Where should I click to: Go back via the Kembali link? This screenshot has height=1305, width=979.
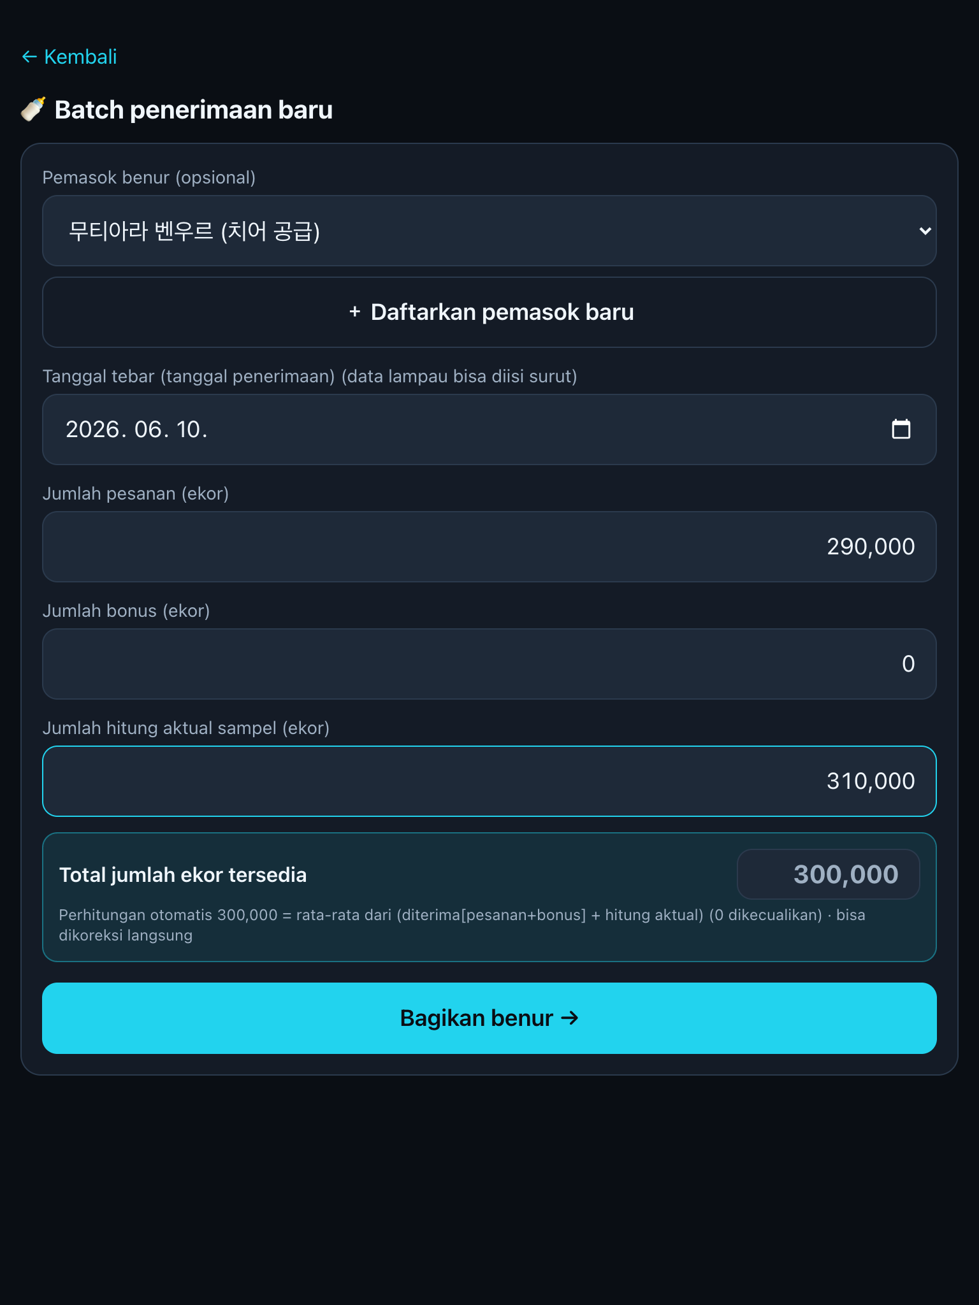click(x=69, y=57)
